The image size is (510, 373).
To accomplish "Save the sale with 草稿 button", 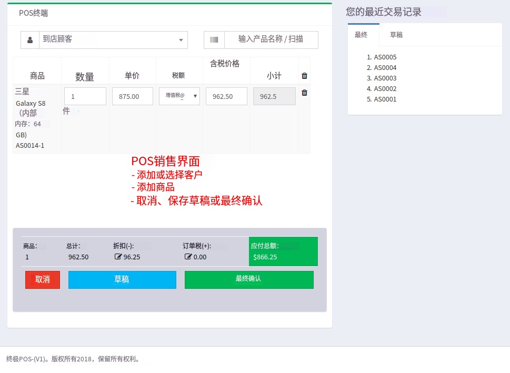I will 122,280.
